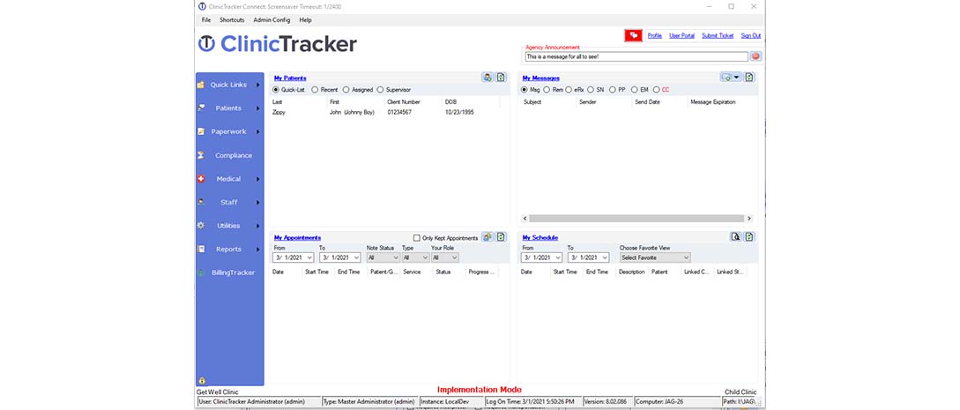Click the preview icon in My Schedule
The height and width of the screenshot is (410, 960).
(735, 237)
